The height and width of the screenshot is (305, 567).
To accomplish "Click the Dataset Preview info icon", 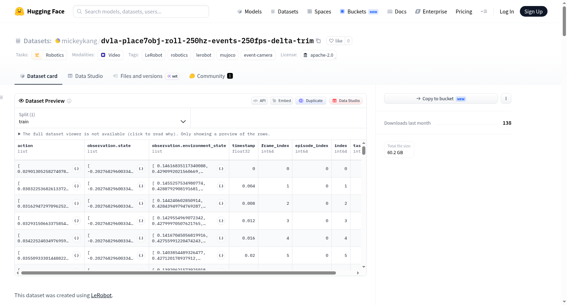I will (x=69, y=101).
